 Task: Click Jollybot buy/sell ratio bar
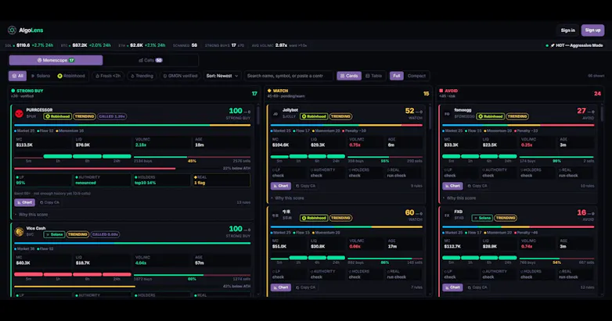tap(385, 157)
